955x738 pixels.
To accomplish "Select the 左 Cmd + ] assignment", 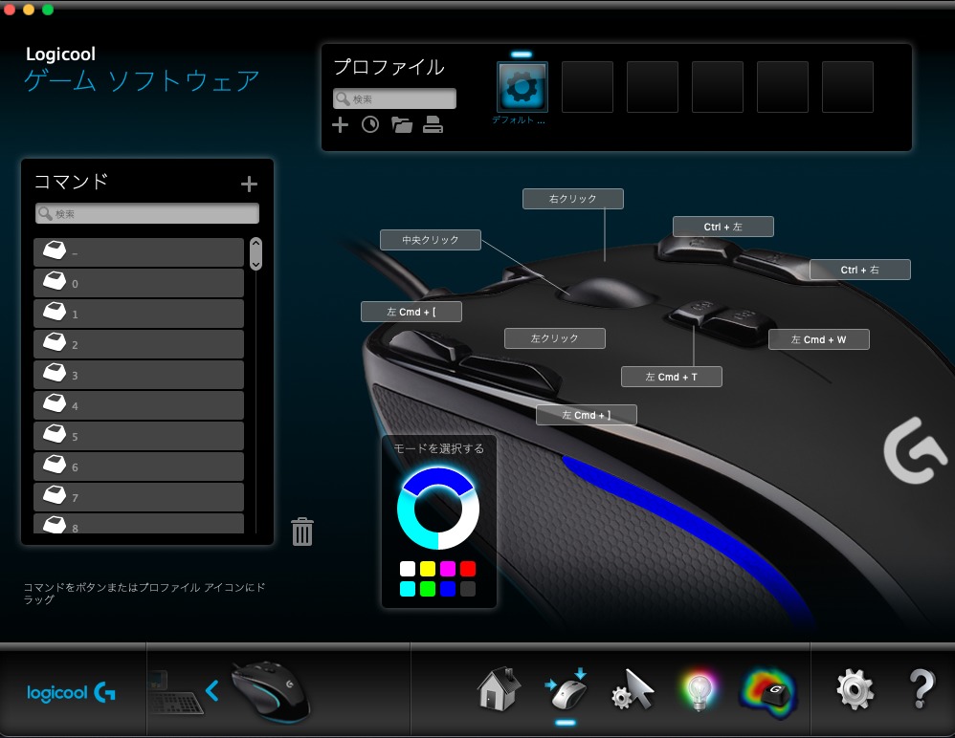I will click(587, 415).
